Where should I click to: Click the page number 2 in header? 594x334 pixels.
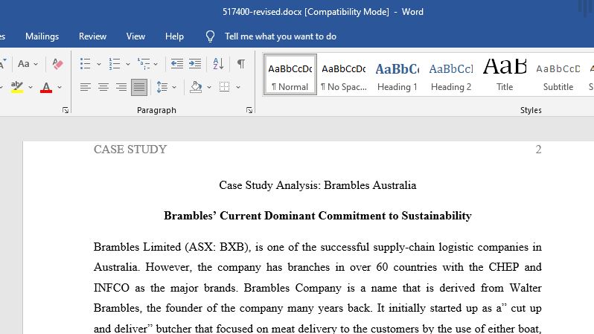pos(538,150)
